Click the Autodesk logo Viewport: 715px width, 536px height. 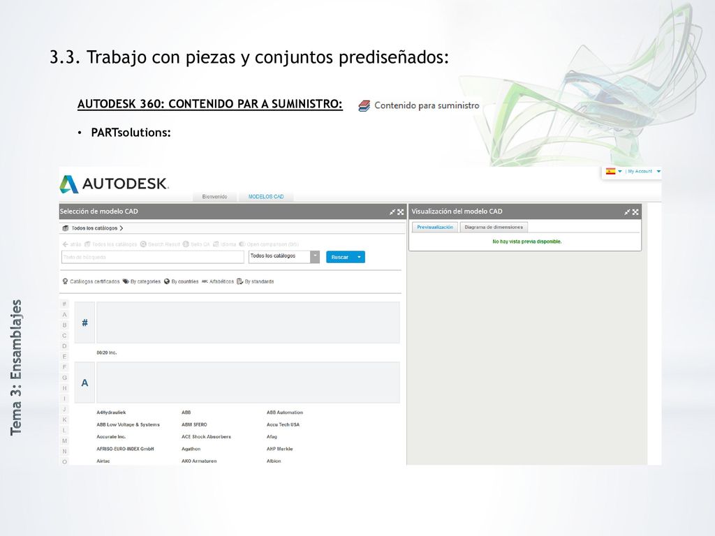(114, 184)
